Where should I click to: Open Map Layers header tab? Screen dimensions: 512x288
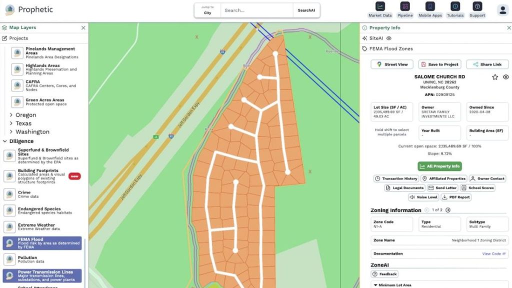coord(19,28)
